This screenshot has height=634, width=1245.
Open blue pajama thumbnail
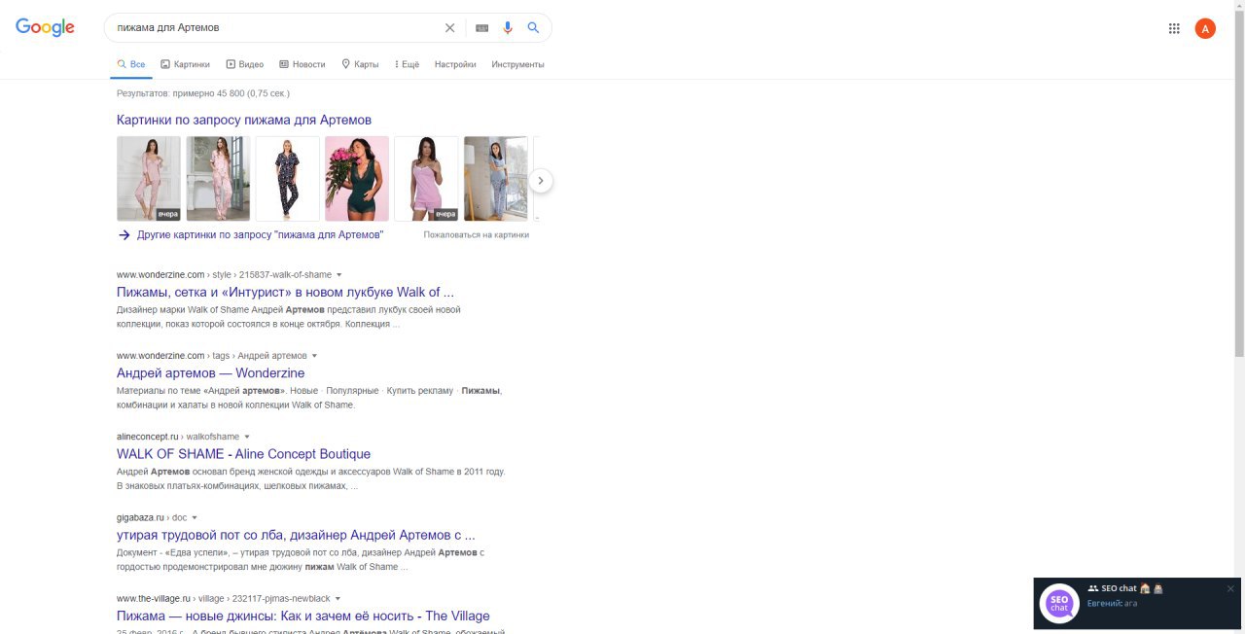tap(496, 179)
